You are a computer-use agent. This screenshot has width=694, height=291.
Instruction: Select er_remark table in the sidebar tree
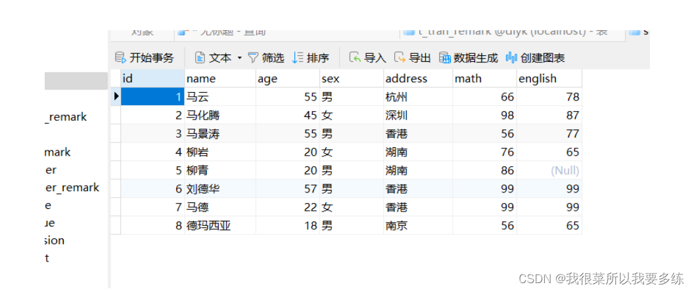click(x=72, y=187)
